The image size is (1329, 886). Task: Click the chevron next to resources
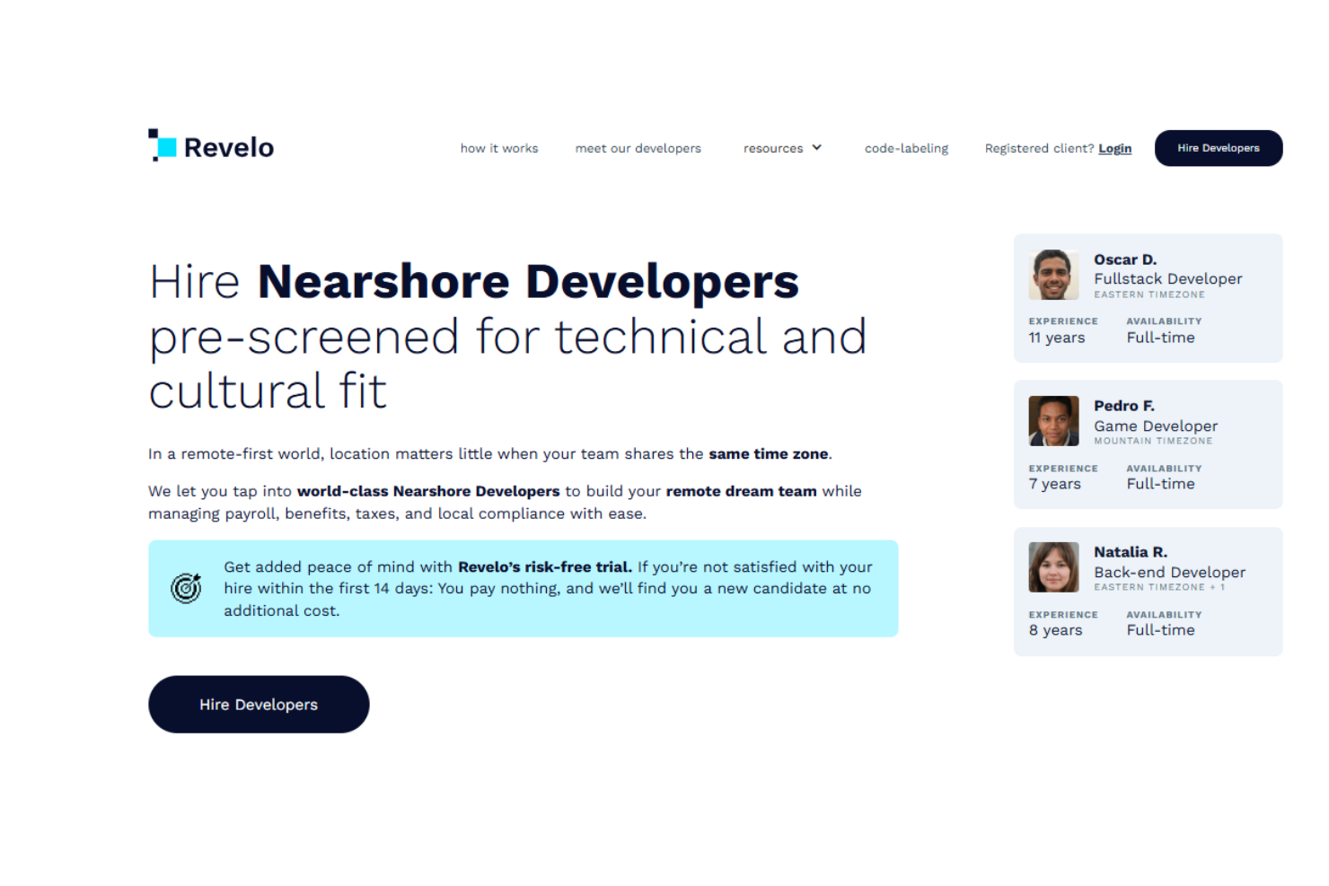tap(817, 147)
